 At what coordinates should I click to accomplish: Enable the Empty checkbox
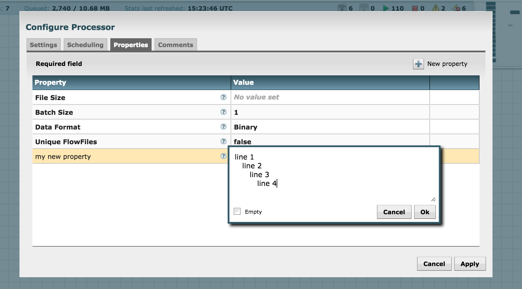click(237, 211)
